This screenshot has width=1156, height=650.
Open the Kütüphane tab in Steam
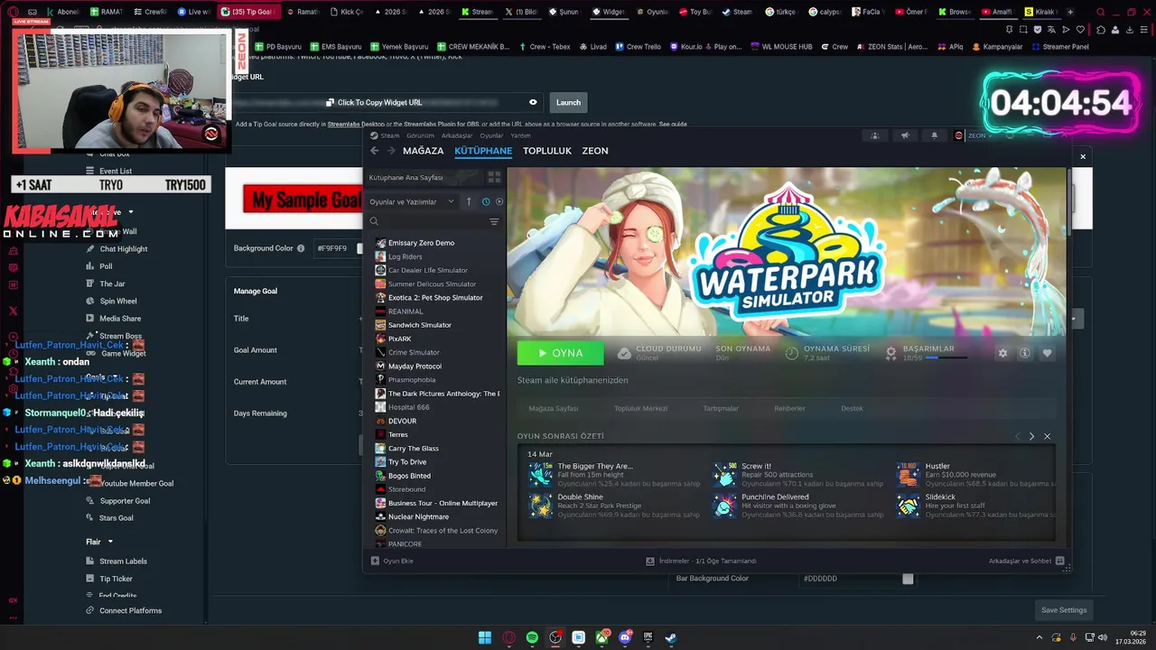click(x=483, y=151)
